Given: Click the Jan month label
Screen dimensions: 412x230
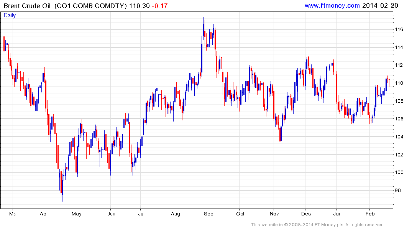Looking at the screenshot, I should (337, 214).
